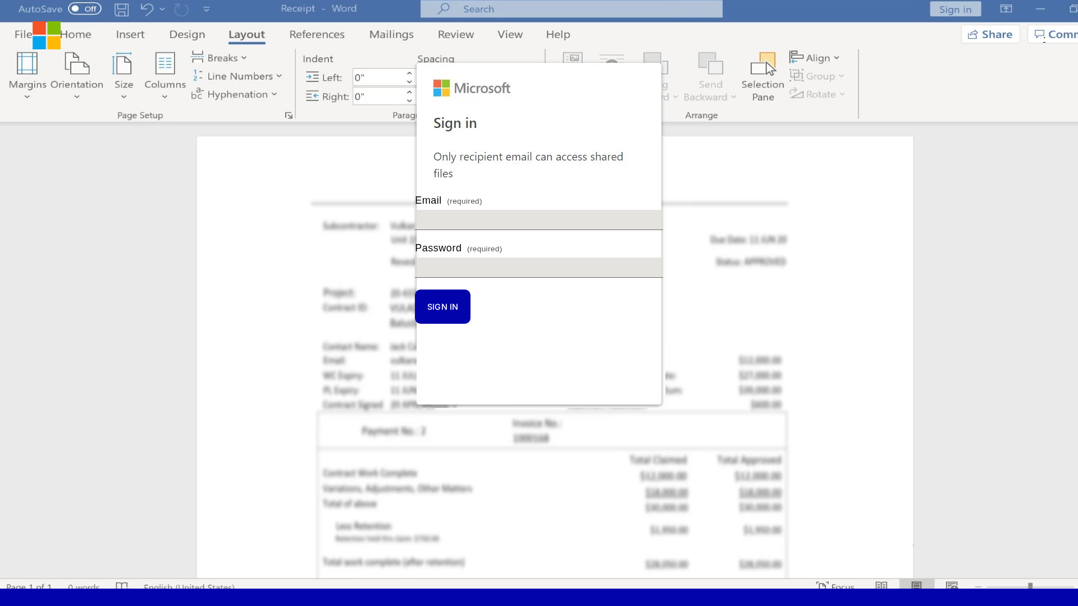The width and height of the screenshot is (1078, 606).
Task: Click the Bring Forward icon
Action: point(655,64)
